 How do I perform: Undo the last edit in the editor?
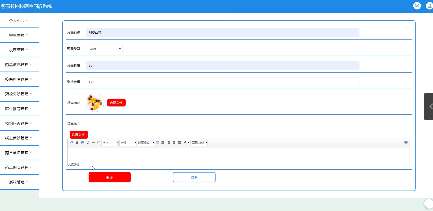71,143
